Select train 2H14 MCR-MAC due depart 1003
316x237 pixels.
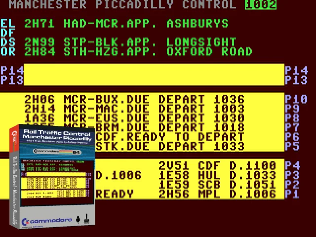point(134,109)
